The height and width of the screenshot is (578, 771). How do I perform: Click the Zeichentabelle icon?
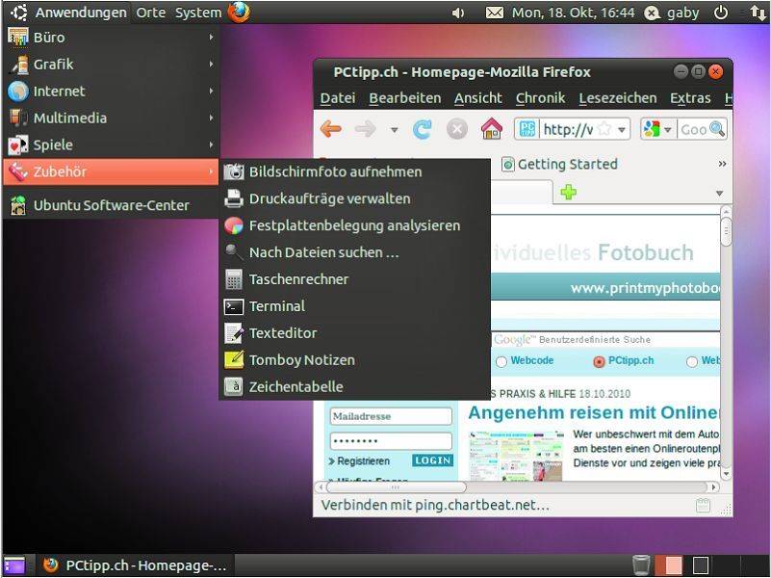coord(234,386)
